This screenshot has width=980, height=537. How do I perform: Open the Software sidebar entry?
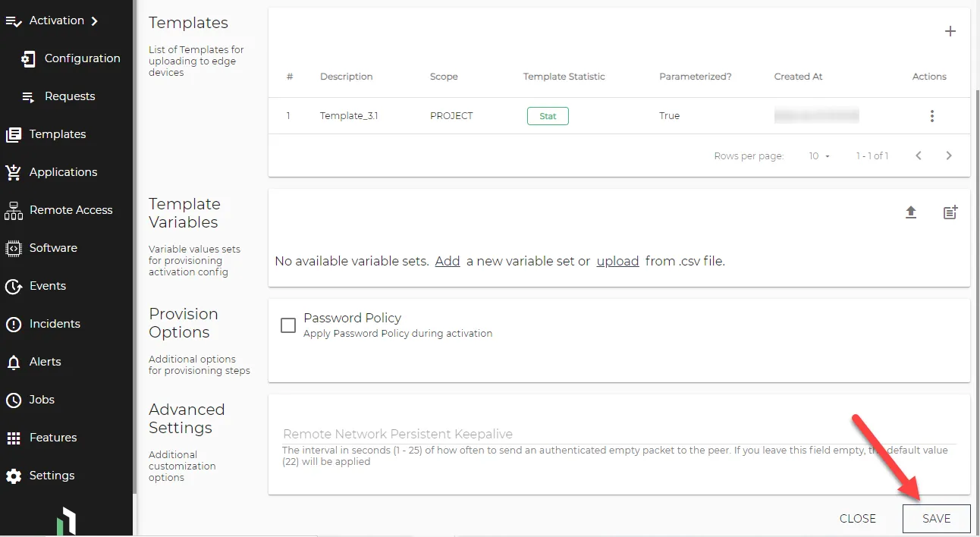point(53,248)
